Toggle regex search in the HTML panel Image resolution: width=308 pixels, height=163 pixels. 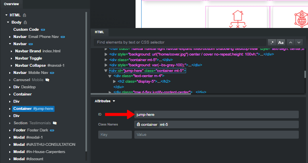tap(272, 42)
